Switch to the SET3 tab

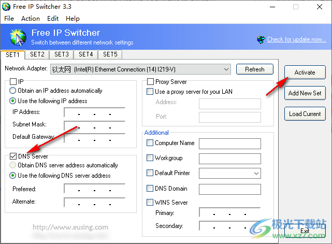point(62,54)
